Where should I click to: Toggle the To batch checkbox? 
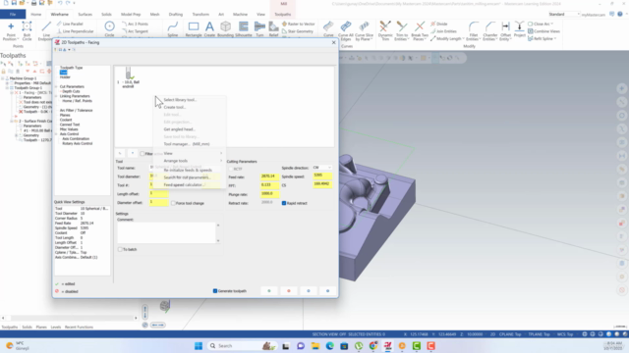[x=120, y=249]
